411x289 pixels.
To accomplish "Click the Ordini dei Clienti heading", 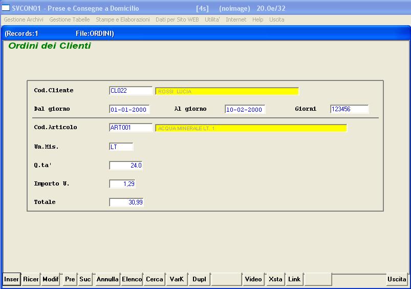I will point(50,46).
